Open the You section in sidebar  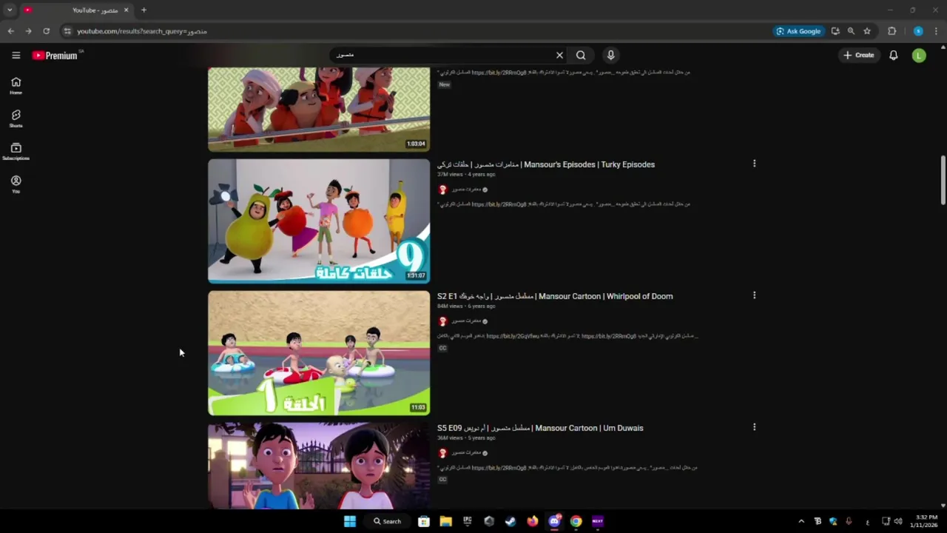click(x=16, y=184)
